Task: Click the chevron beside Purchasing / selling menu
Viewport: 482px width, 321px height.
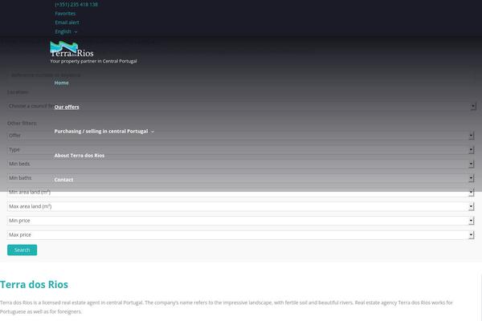Action: tap(153, 132)
